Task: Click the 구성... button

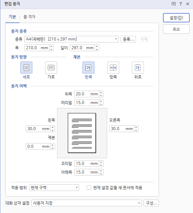Action: coord(151,203)
